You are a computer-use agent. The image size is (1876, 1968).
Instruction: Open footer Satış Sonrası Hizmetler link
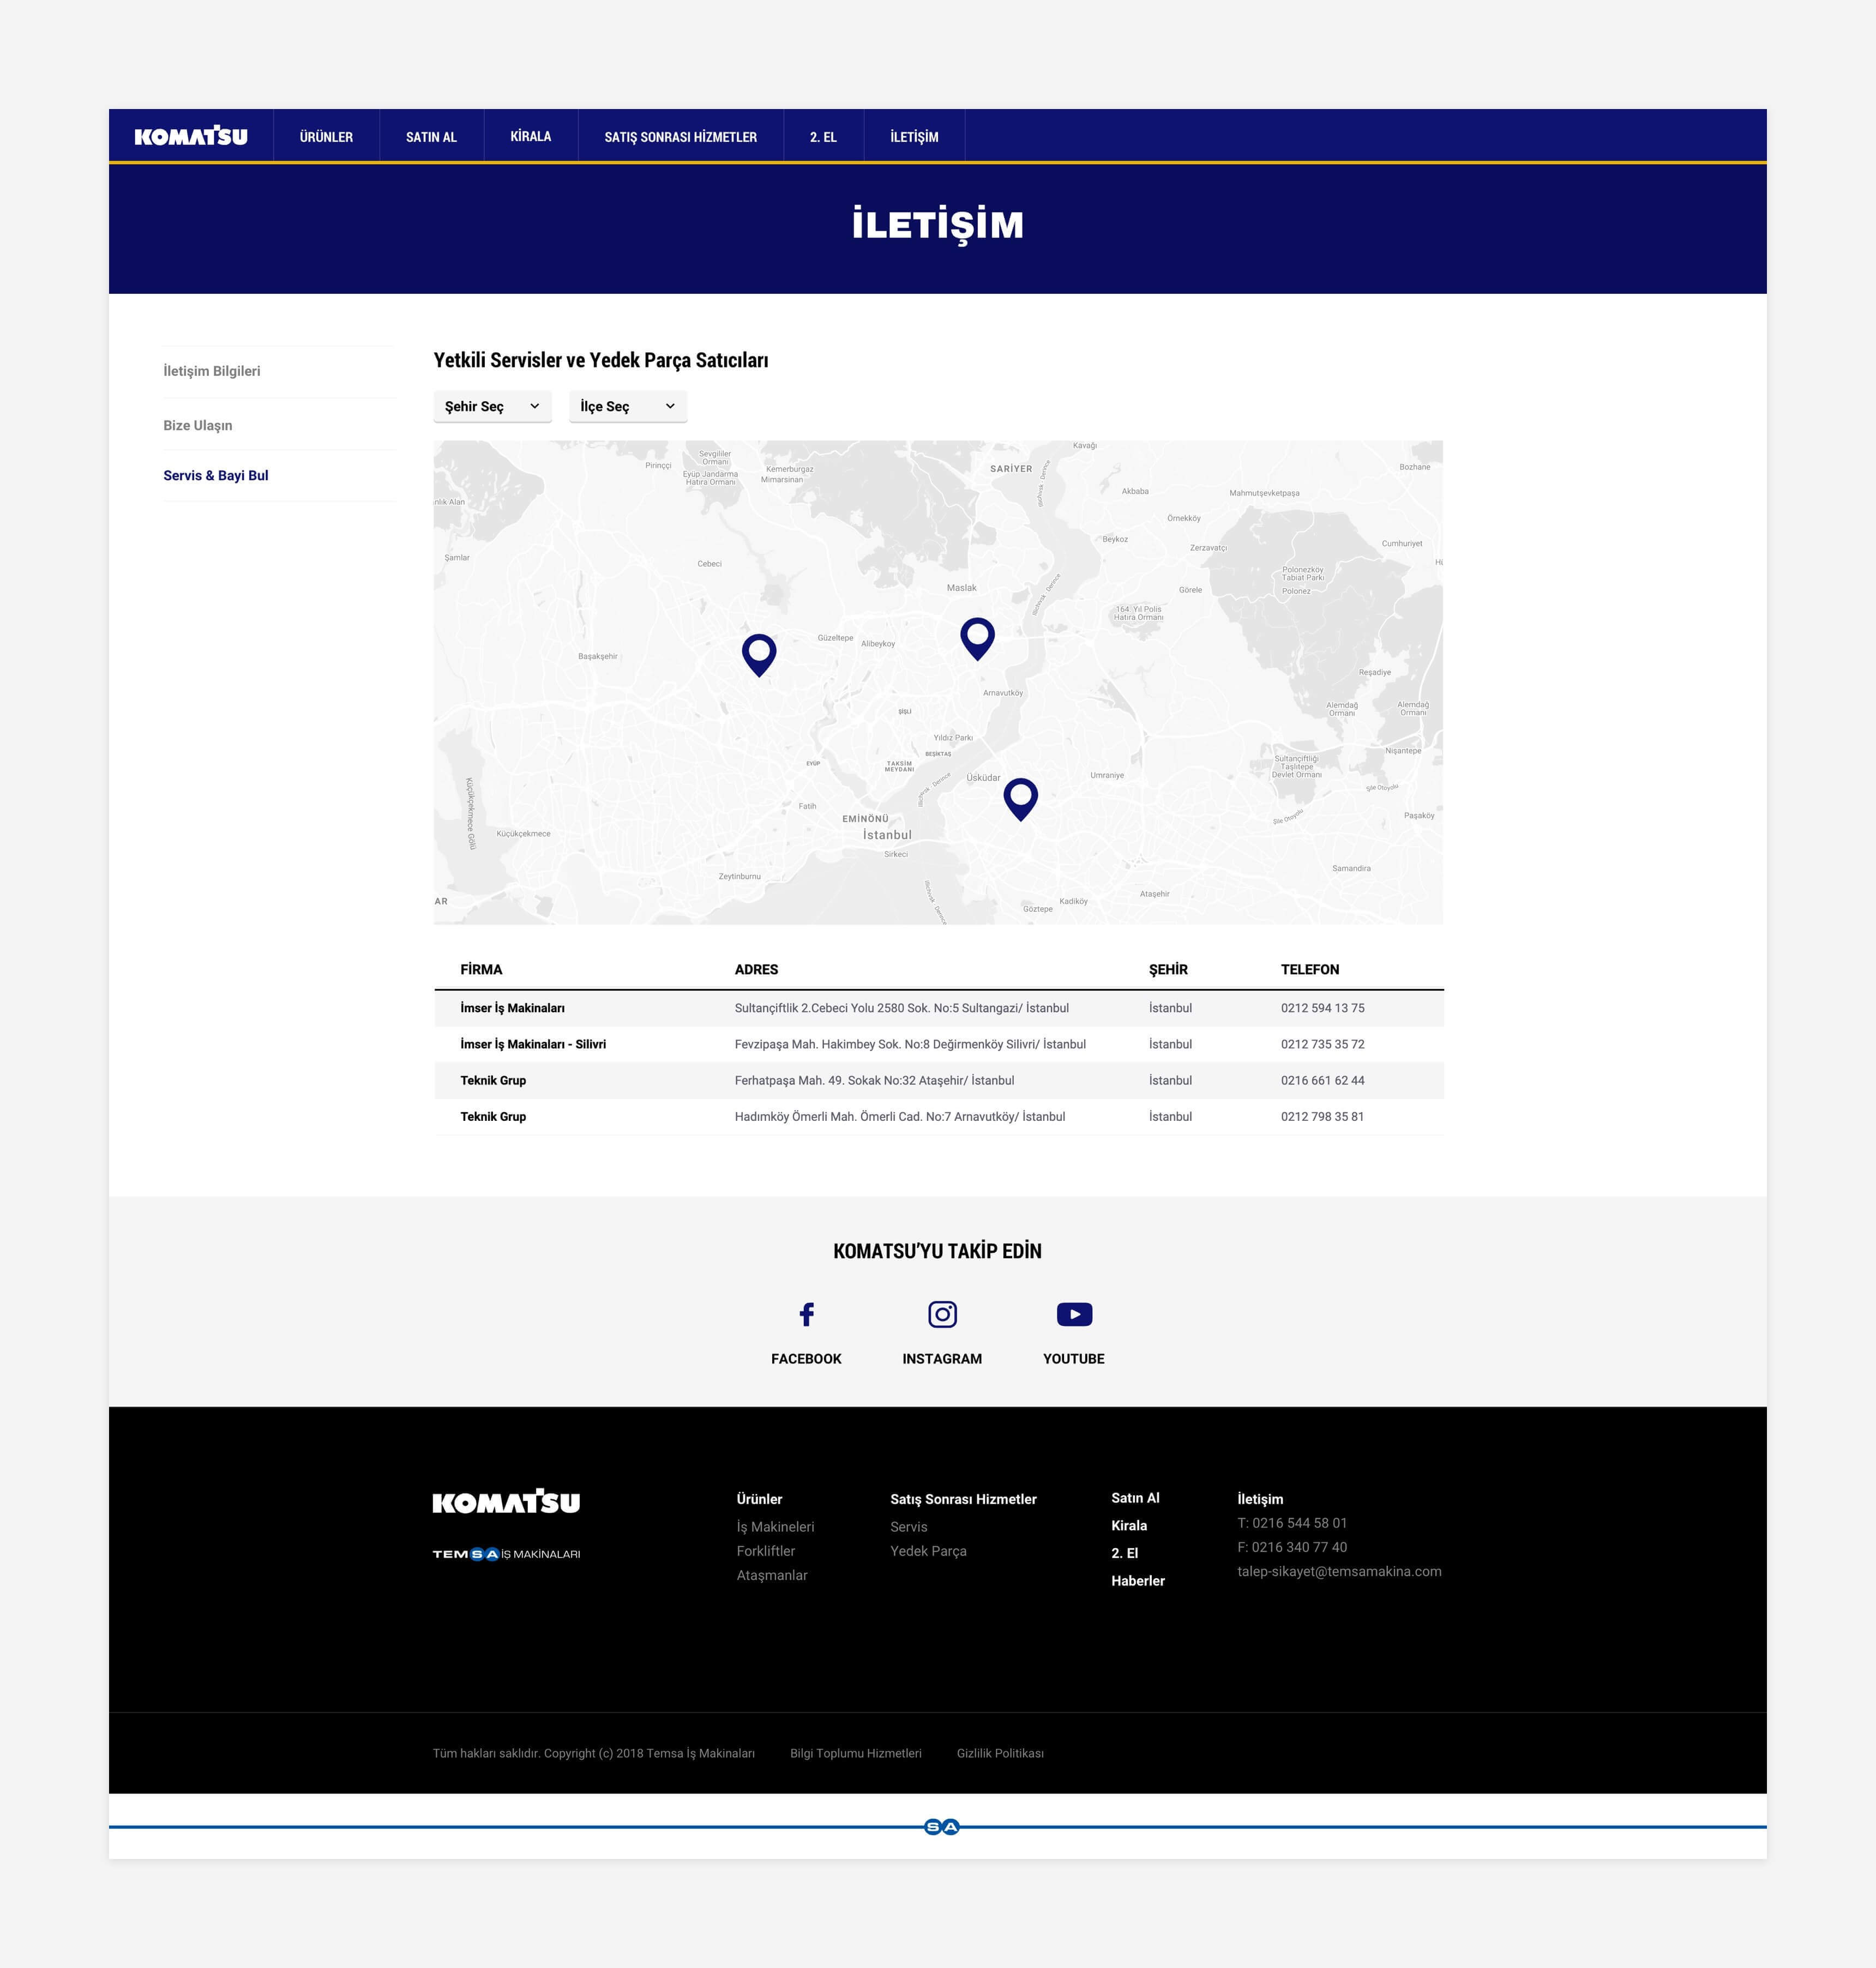(x=963, y=1498)
